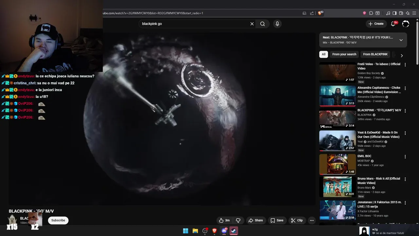Click the install app icon in address bar
Image resolution: width=419 pixels, height=236 pixels.
[304, 13]
